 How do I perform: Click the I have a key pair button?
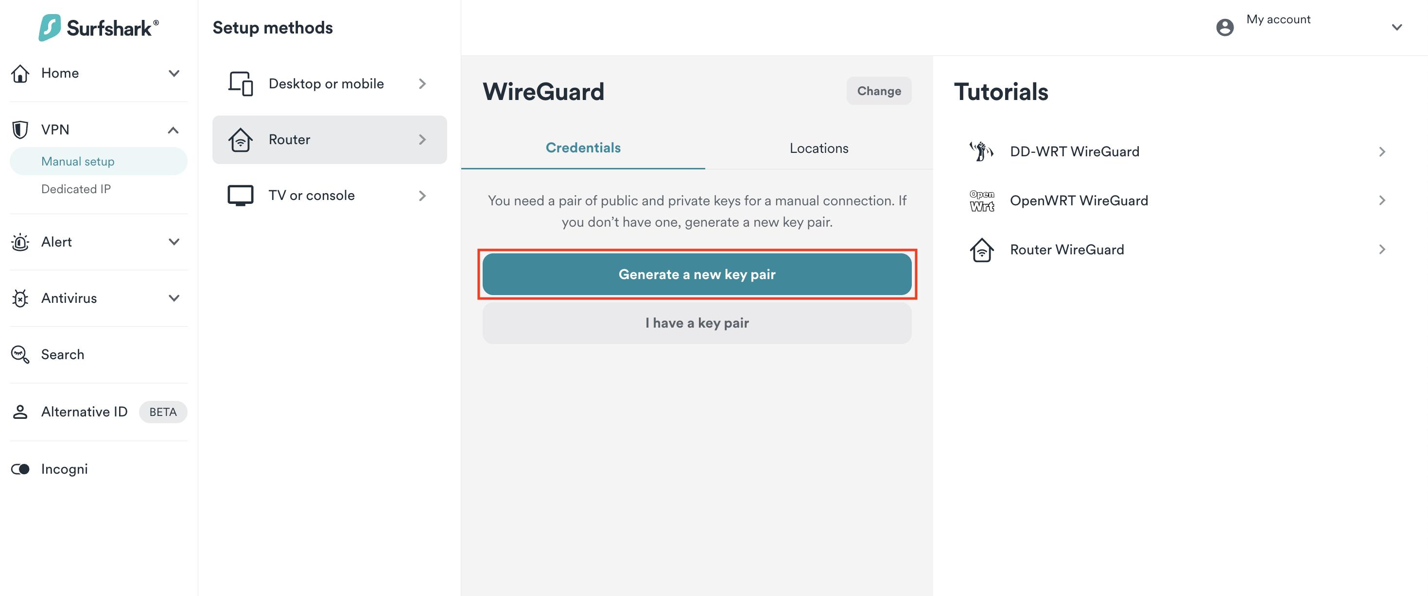pyautogui.click(x=697, y=323)
